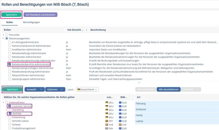The image size is (219, 130).
Task: Open the Berechtigungen tab
Action: click(x=31, y=22)
